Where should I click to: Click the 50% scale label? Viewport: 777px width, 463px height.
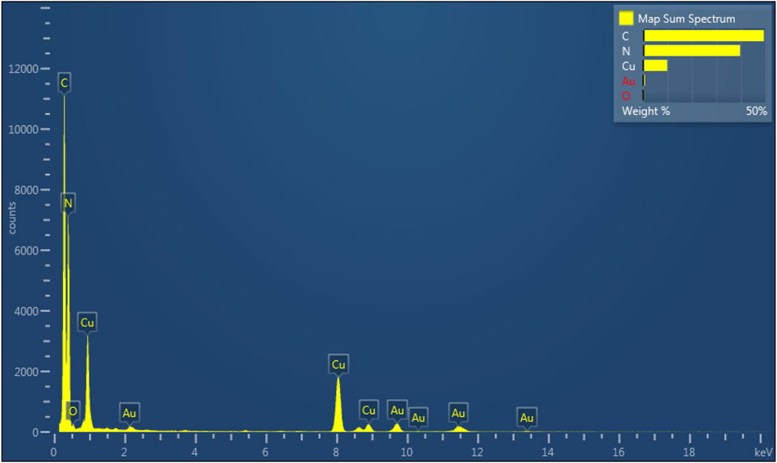(x=756, y=111)
